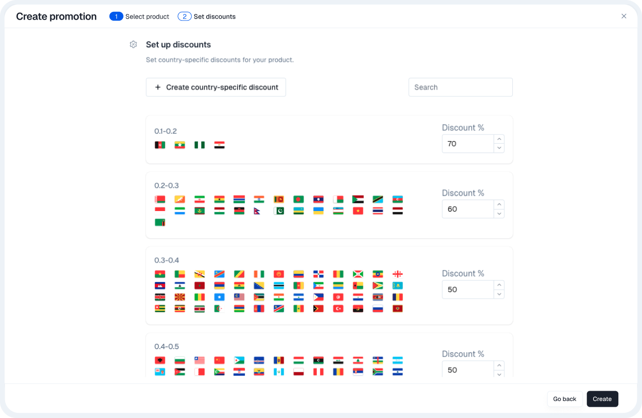
Task: Click Create country-specific discount
Action: pos(216,87)
